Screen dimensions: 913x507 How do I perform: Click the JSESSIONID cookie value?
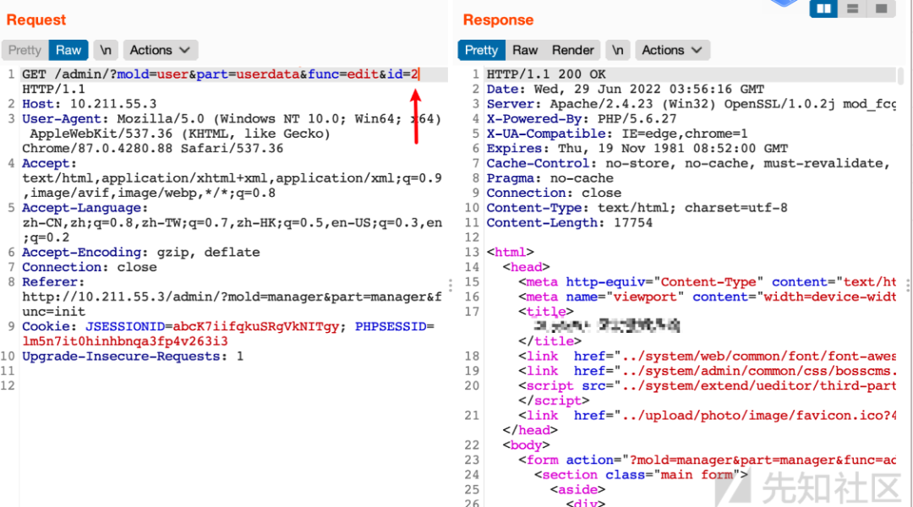coord(255,326)
